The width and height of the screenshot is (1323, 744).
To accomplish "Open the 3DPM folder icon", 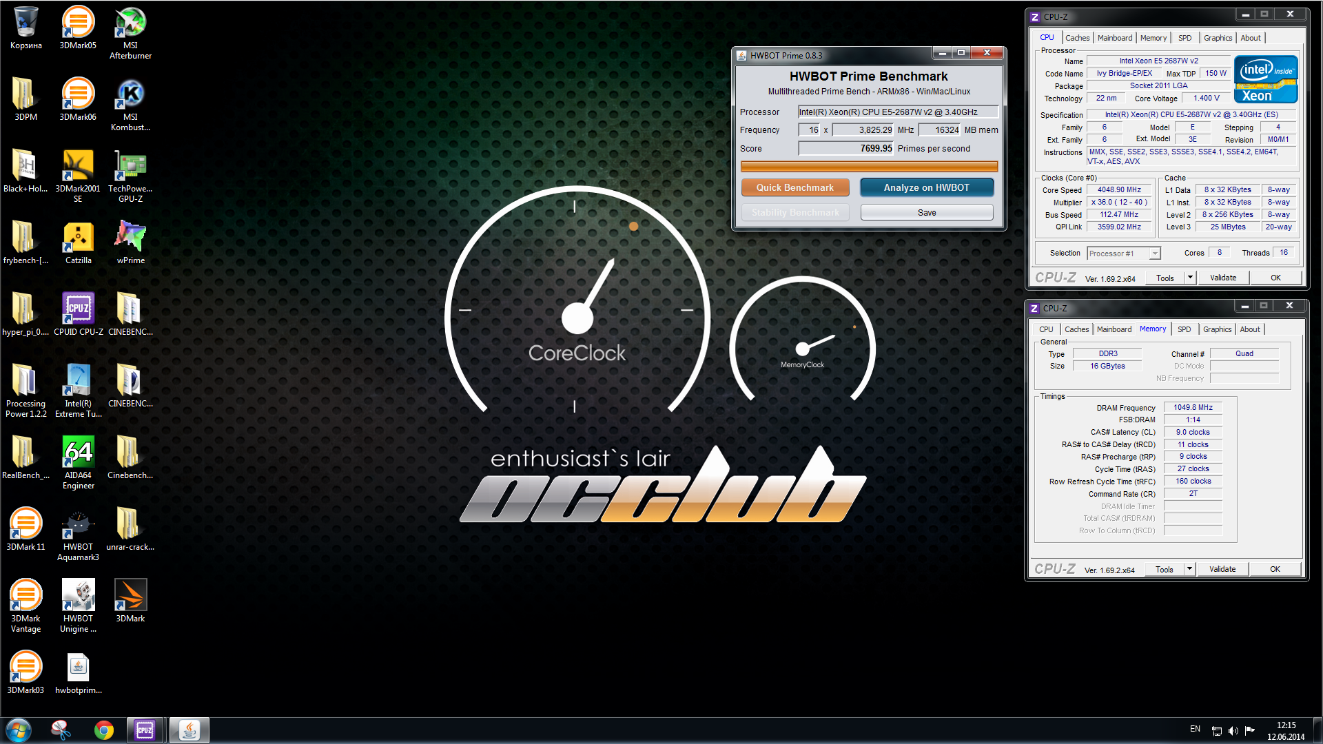I will click(25, 100).
